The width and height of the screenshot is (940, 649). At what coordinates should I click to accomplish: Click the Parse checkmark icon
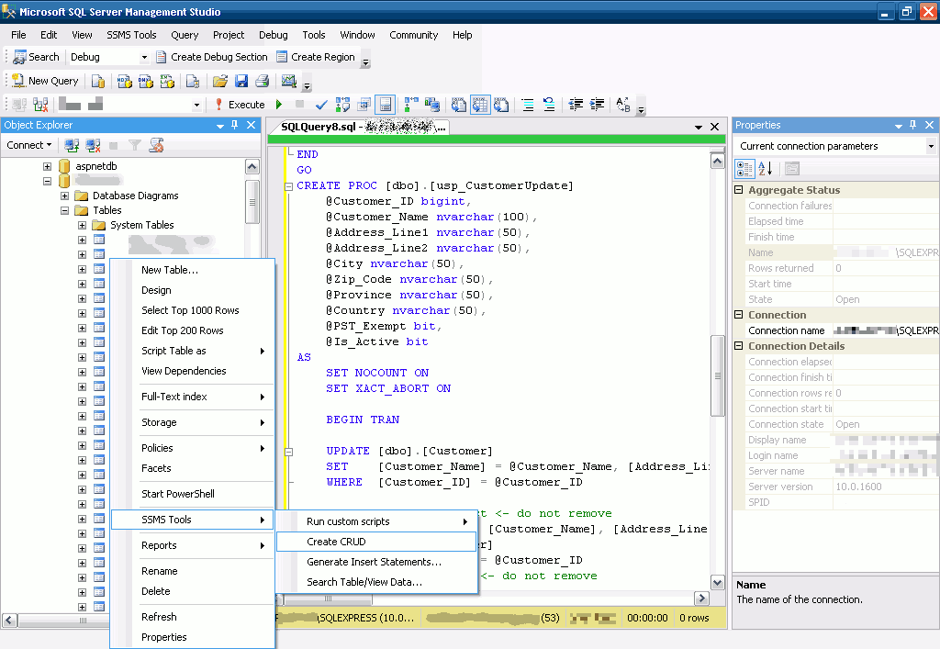click(x=321, y=105)
